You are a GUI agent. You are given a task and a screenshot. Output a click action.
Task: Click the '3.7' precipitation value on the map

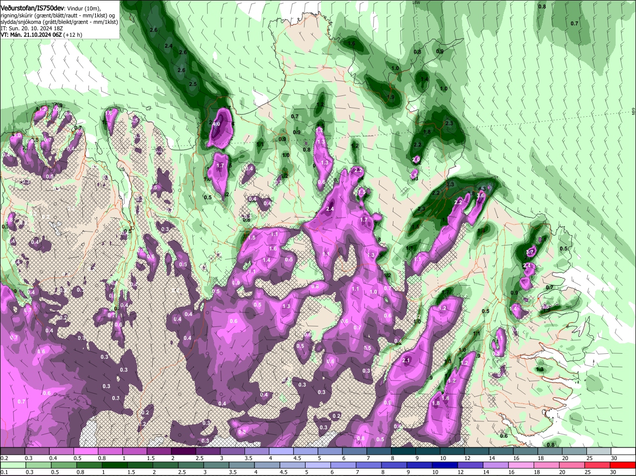click(x=530, y=252)
